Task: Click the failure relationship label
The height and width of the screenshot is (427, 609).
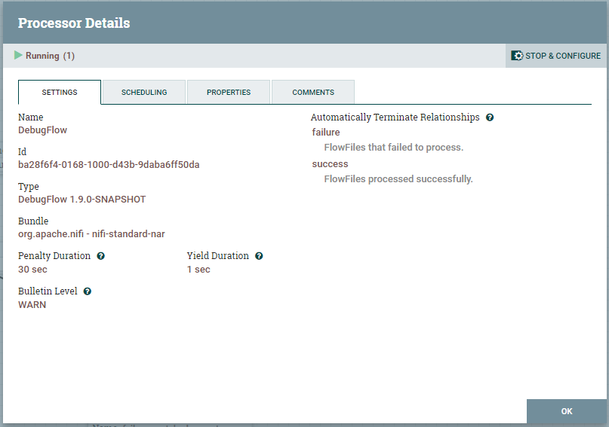Action: point(326,132)
